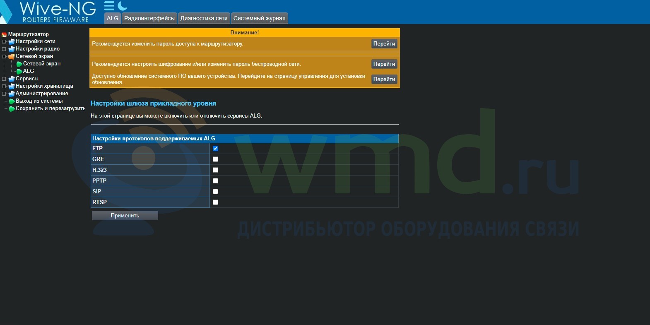Viewport: 650px width, 325px height.
Task: Open Сервисы in sidebar
Action: tap(27, 79)
